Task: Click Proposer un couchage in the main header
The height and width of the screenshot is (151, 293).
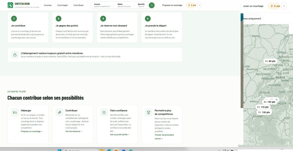Action: click(172, 5)
